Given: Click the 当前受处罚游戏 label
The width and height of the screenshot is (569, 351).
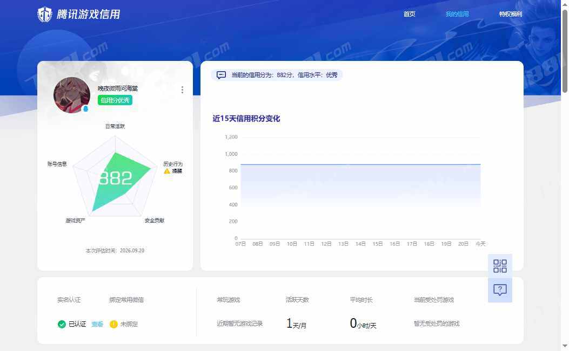Looking at the screenshot, I should point(434,300).
